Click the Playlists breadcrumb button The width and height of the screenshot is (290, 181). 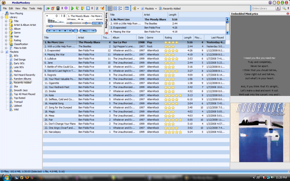tap(150, 8)
